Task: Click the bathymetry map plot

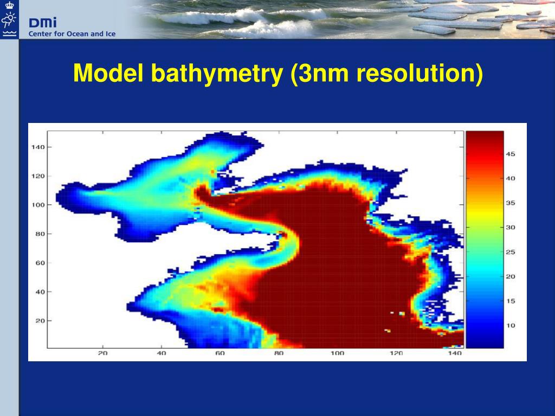Action: pyautogui.click(x=255, y=239)
